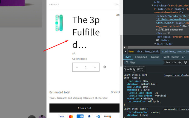Image resolution: width=189 pixels, height=118 pixels.
Task: Expand the margin shorthand triangle
Action: [139, 90]
